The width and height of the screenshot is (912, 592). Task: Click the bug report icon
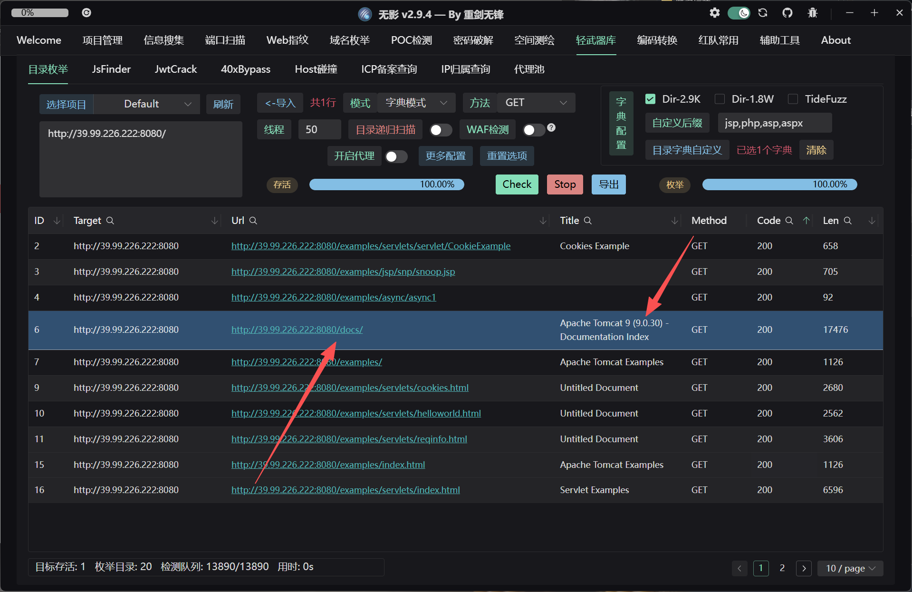pyautogui.click(x=812, y=13)
